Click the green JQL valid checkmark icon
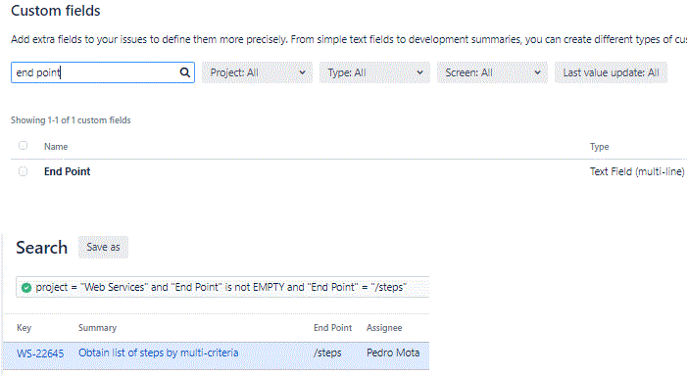The image size is (688, 376). 26,288
